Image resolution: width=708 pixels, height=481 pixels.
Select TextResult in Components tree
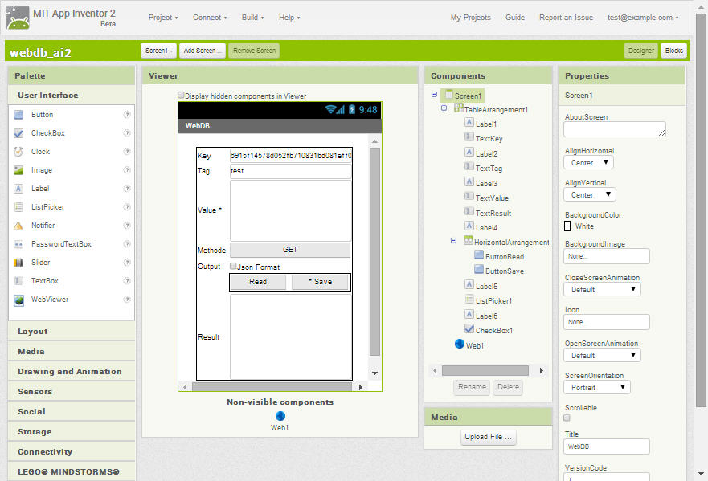click(x=493, y=214)
